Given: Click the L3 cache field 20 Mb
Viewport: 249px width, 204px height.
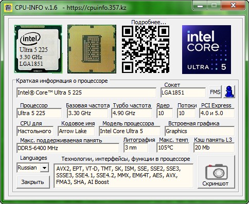Looking at the screenshot, I should click(214, 147).
